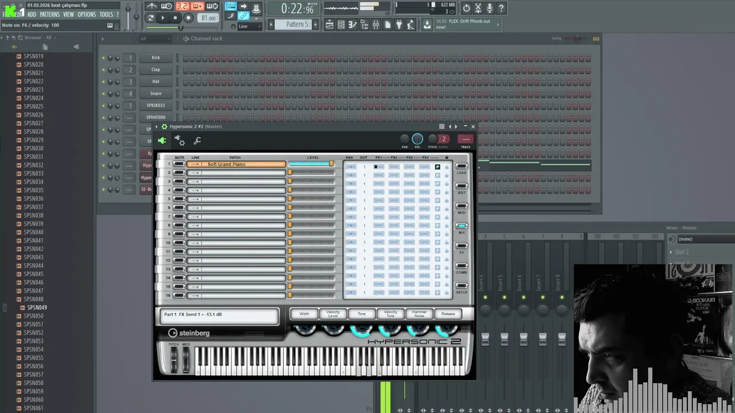Toggle the Snare channel mute LED
Screen dimensions: 735x413
coord(104,93)
